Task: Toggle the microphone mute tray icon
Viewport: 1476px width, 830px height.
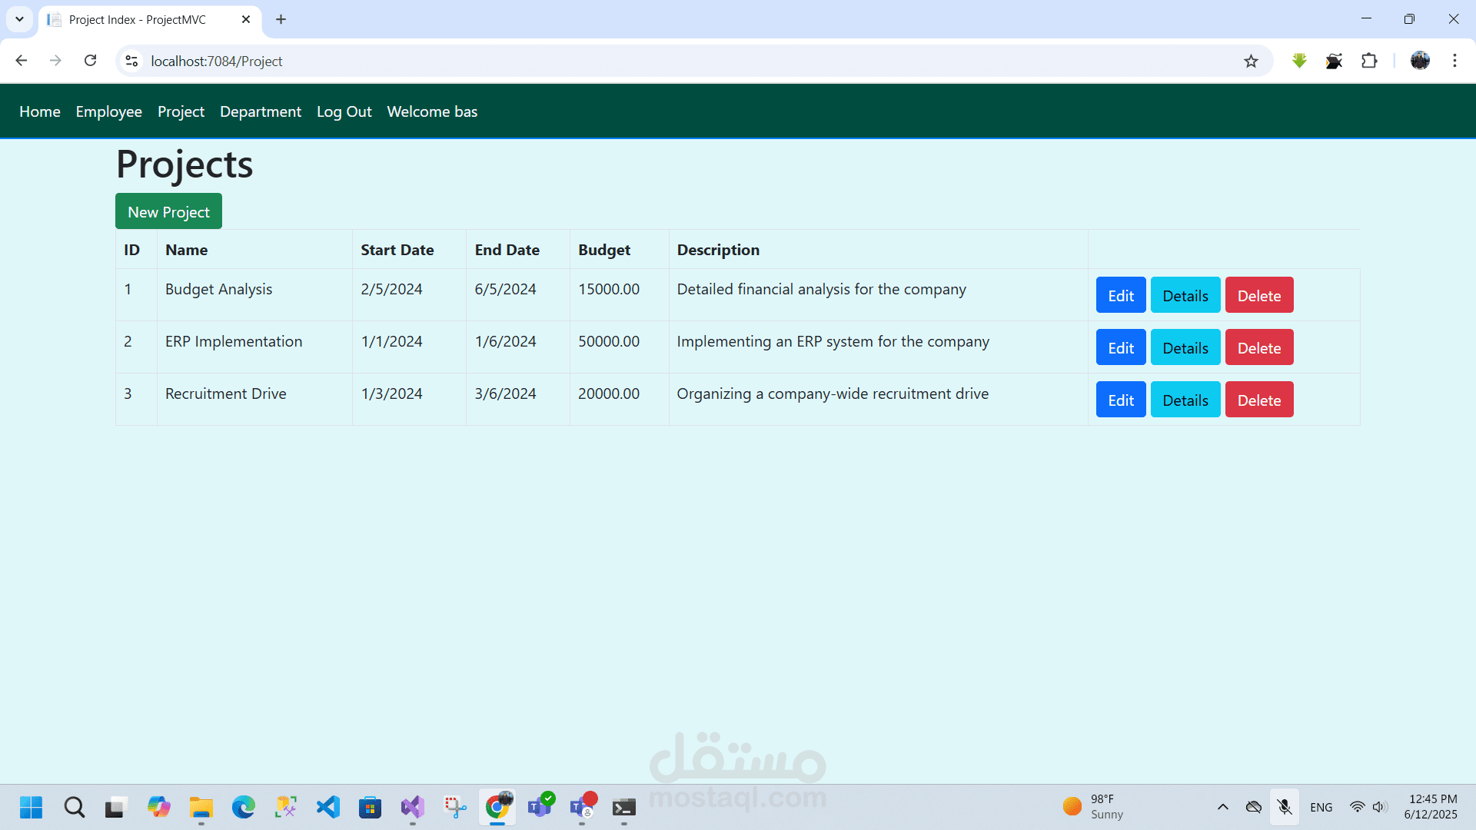Action: pos(1284,807)
